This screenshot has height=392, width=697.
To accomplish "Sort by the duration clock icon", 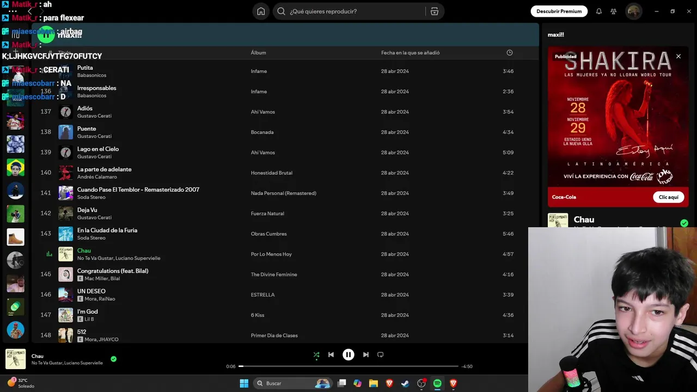I will tap(510, 53).
